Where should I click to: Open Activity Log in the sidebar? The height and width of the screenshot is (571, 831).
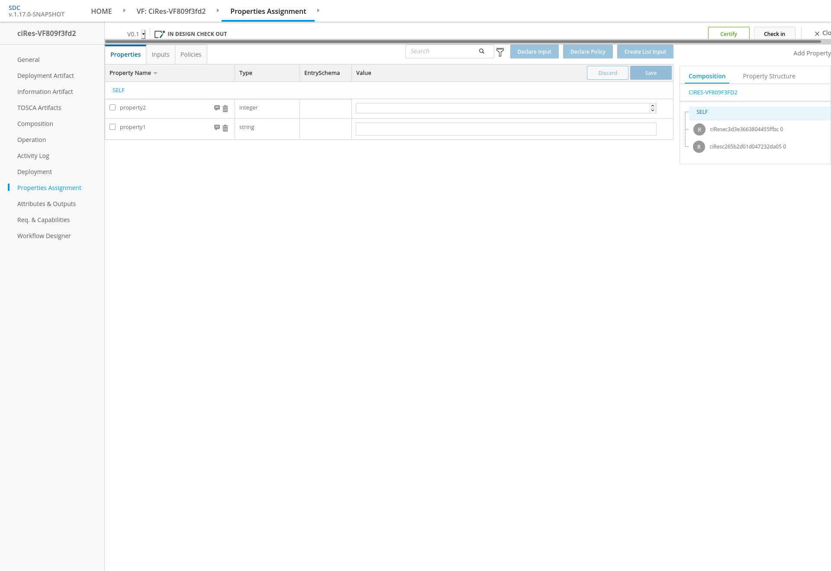click(x=33, y=156)
